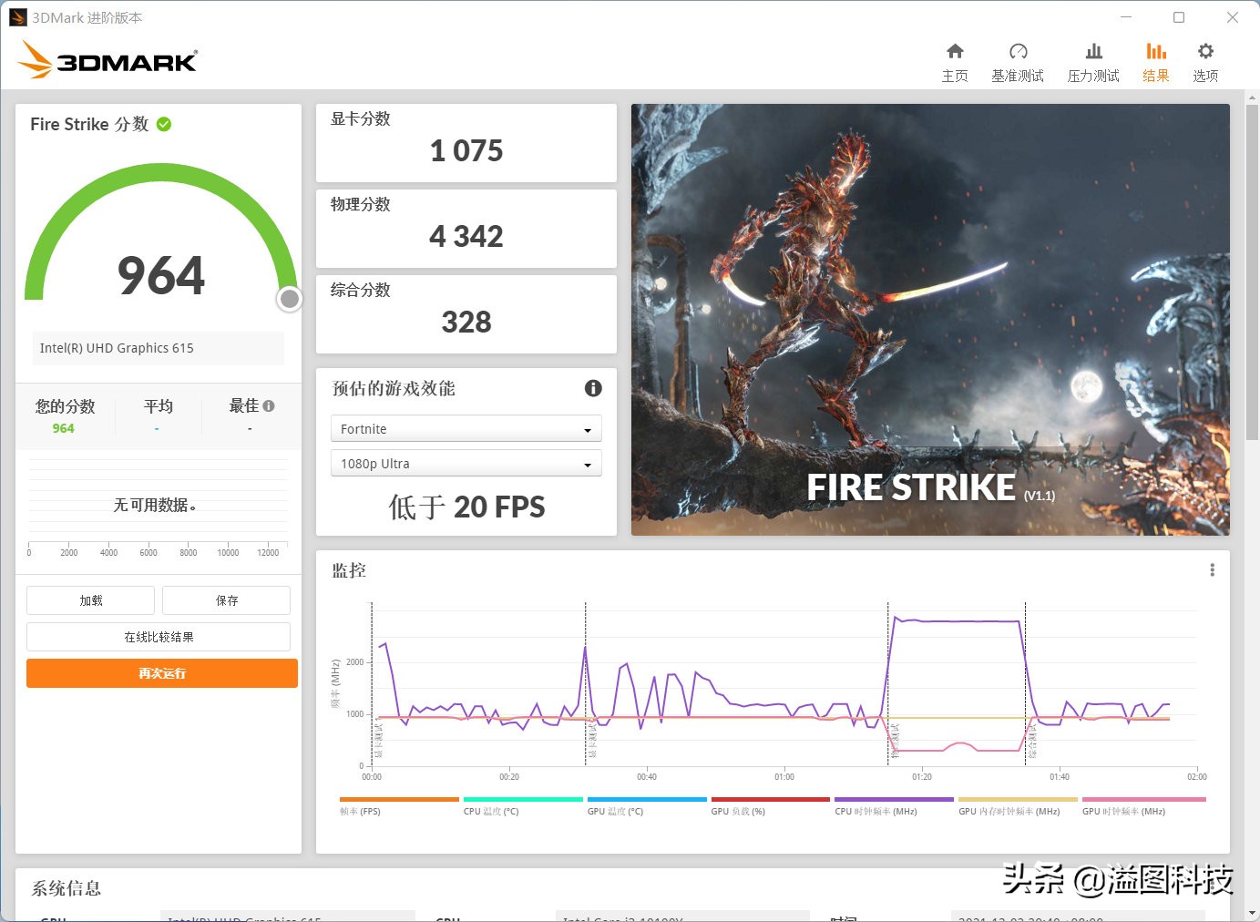Click the 物理分数 4 342 score card
The height and width of the screenshot is (922, 1260).
(x=466, y=229)
